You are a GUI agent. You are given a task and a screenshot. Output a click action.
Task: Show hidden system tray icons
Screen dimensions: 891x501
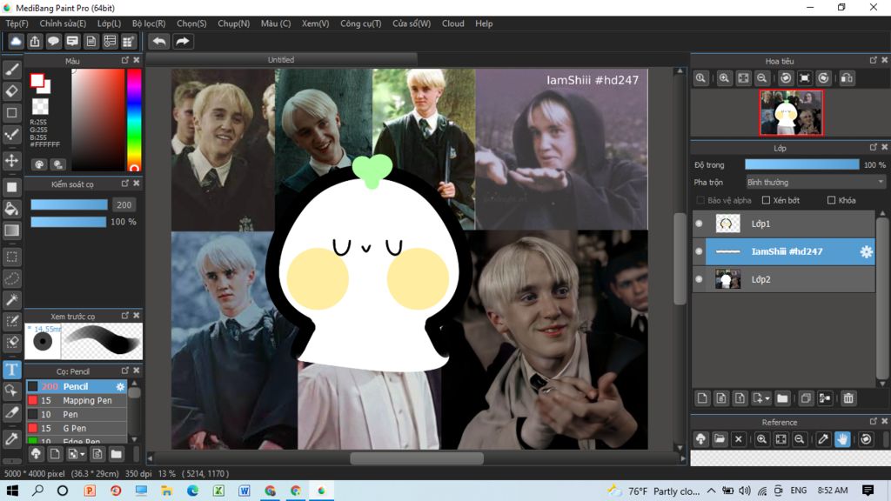(712, 491)
